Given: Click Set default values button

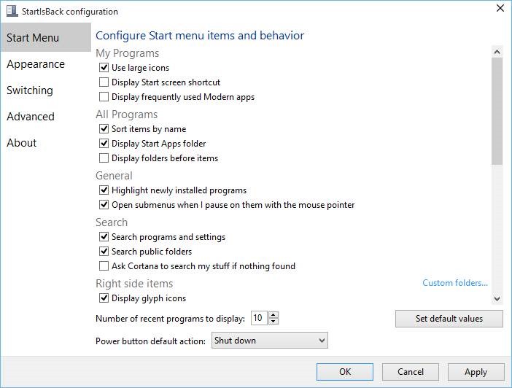Looking at the screenshot, I should (x=449, y=319).
